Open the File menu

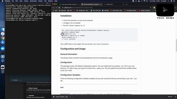pyautogui.click(x=13, y=1)
